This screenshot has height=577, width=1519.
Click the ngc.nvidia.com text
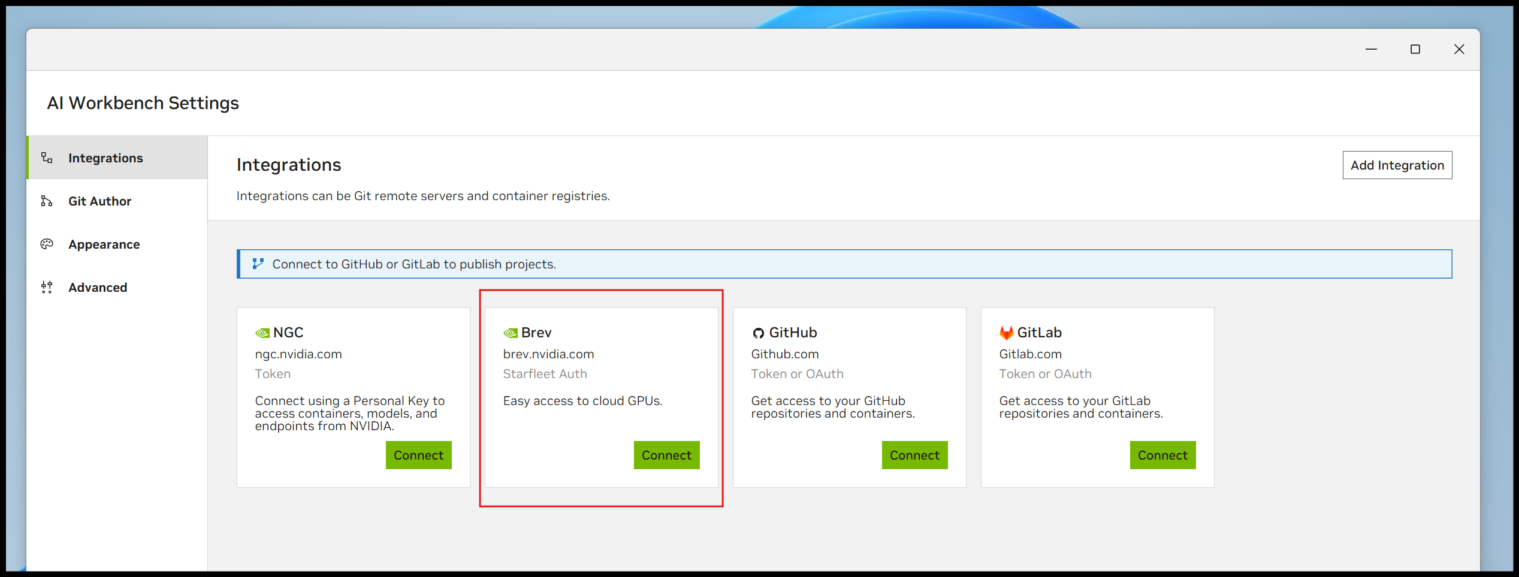click(x=298, y=354)
